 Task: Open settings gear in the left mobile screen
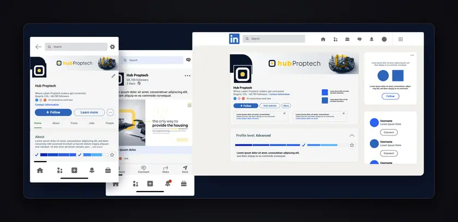[112, 47]
